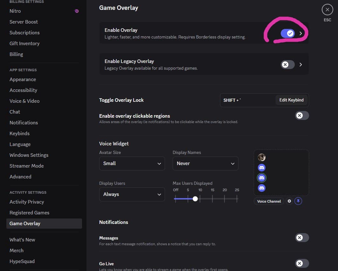
Task: Open the Avatar Size dropdown
Action: tap(132, 163)
